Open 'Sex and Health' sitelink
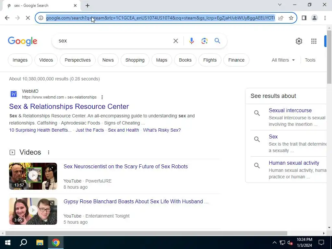This screenshot has width=332, height=249. pos(124,130)
